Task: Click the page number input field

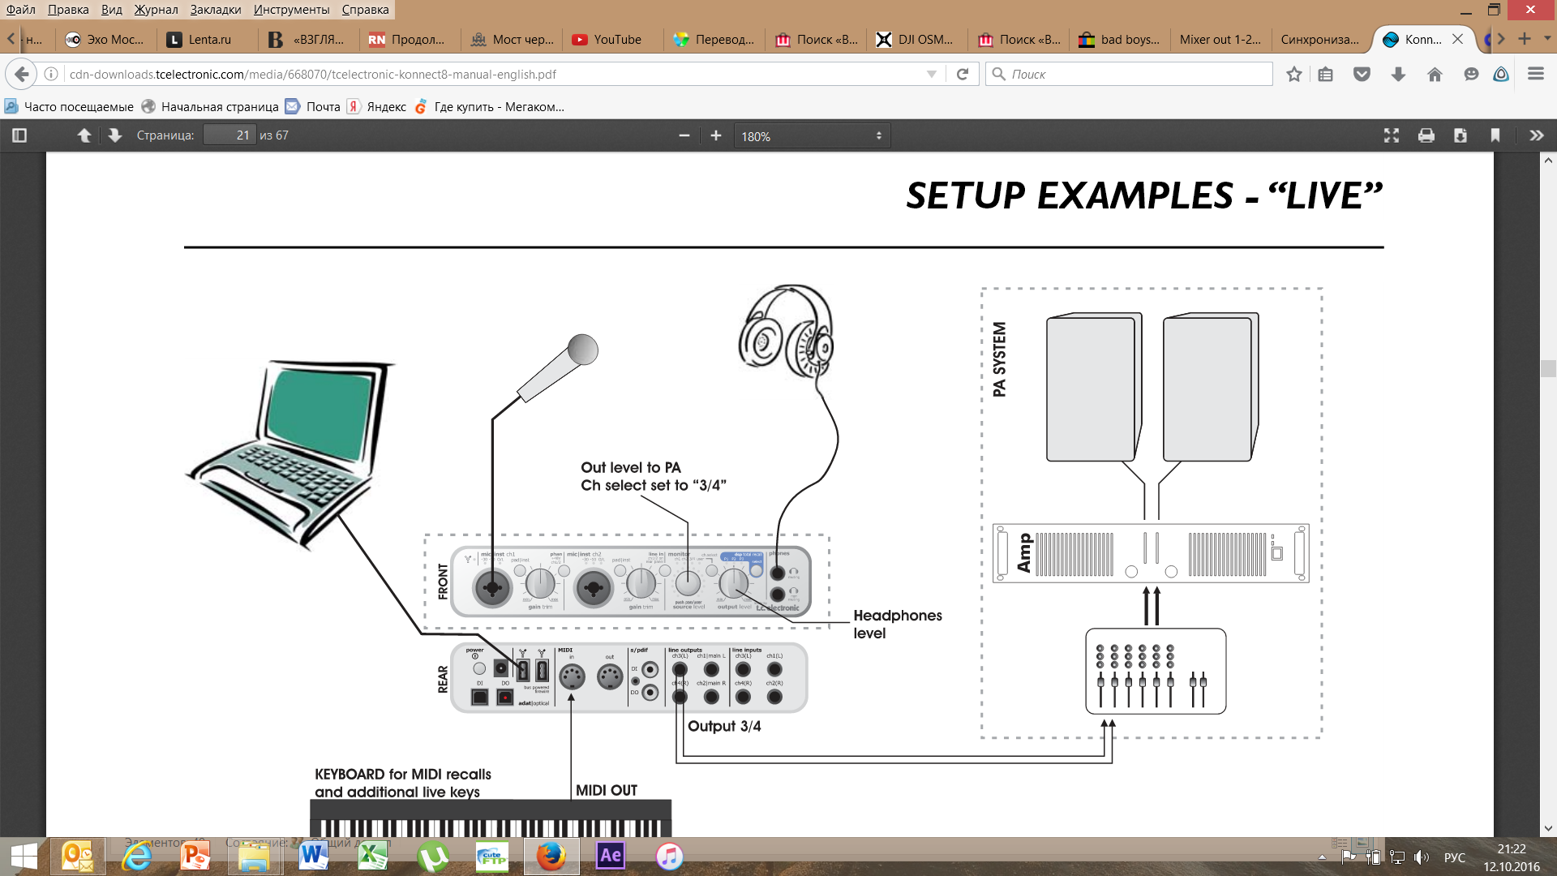Action: [229, 135]
